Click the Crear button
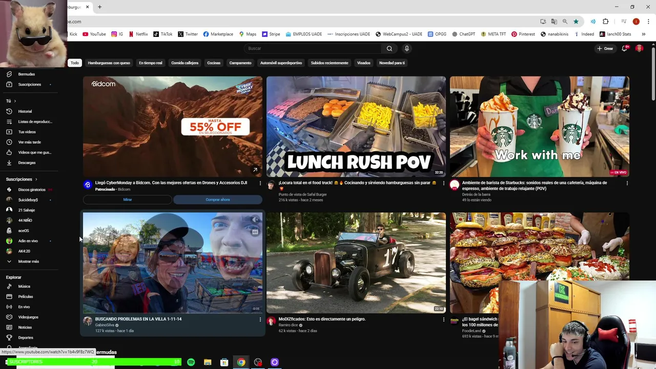 pyautogui.click(x=605, y=49)
